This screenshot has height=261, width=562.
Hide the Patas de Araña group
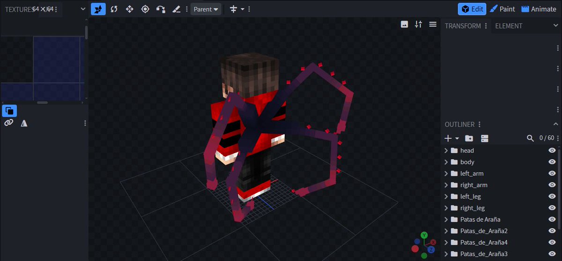[552, 219]
